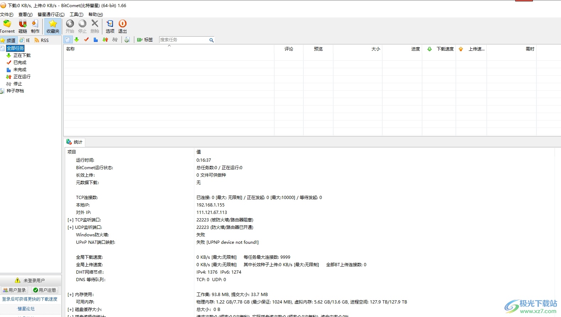Focus the 搜索任务 search field
This screenshot has width=561, height=317.
pyautogui.click(x=184, y=40)
